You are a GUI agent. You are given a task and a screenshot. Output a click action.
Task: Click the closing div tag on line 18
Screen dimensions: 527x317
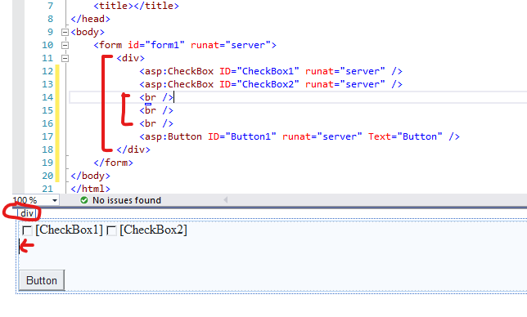[x=133, y=150]
